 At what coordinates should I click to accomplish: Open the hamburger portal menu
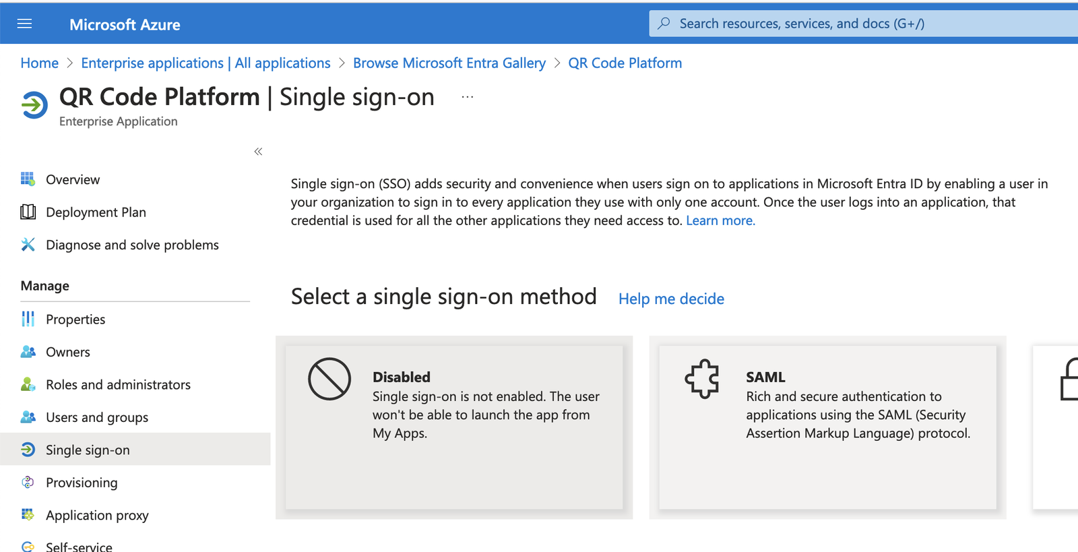click(x=25, y=24)
